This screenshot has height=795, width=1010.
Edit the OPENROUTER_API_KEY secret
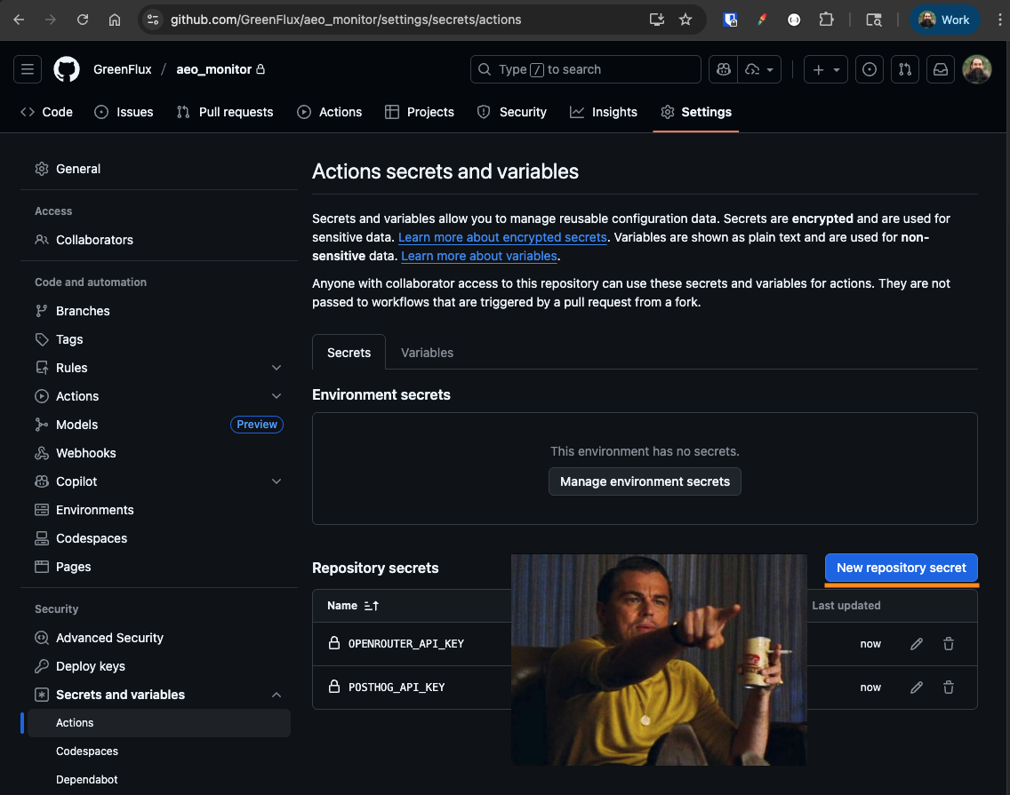coord(917,644)
